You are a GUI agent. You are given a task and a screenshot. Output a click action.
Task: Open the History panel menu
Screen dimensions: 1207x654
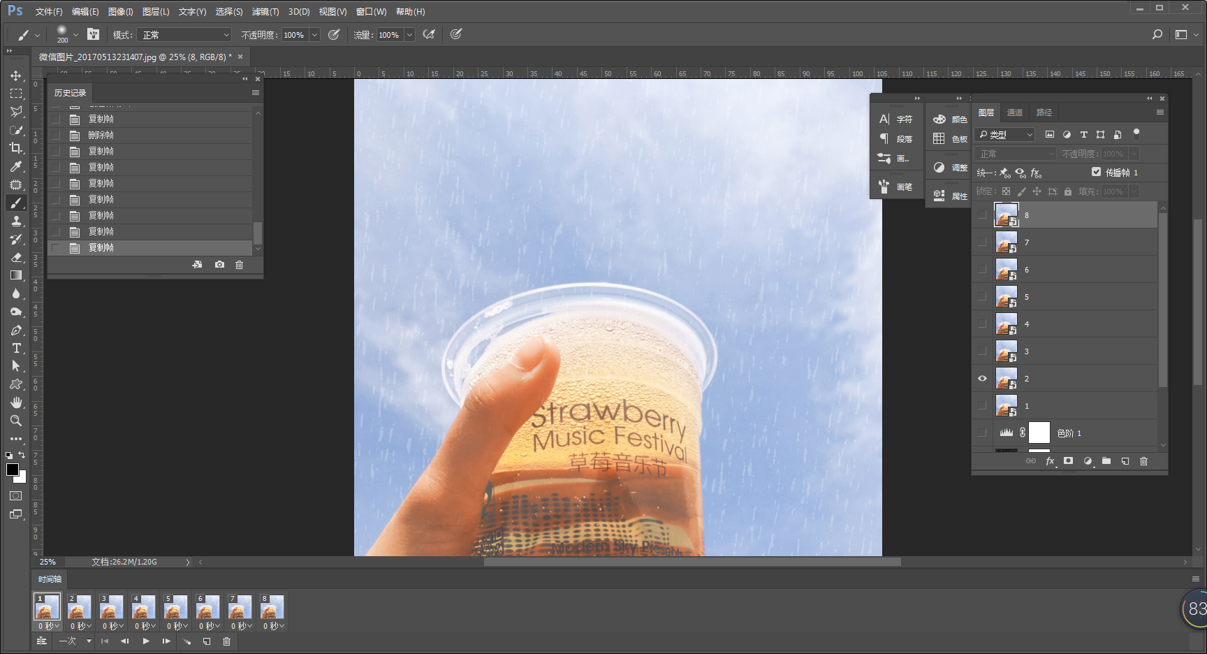tap(256, 93)
